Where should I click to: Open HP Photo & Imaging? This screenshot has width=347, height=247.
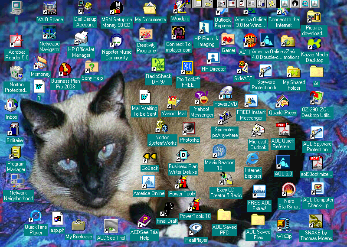[206, 27]
